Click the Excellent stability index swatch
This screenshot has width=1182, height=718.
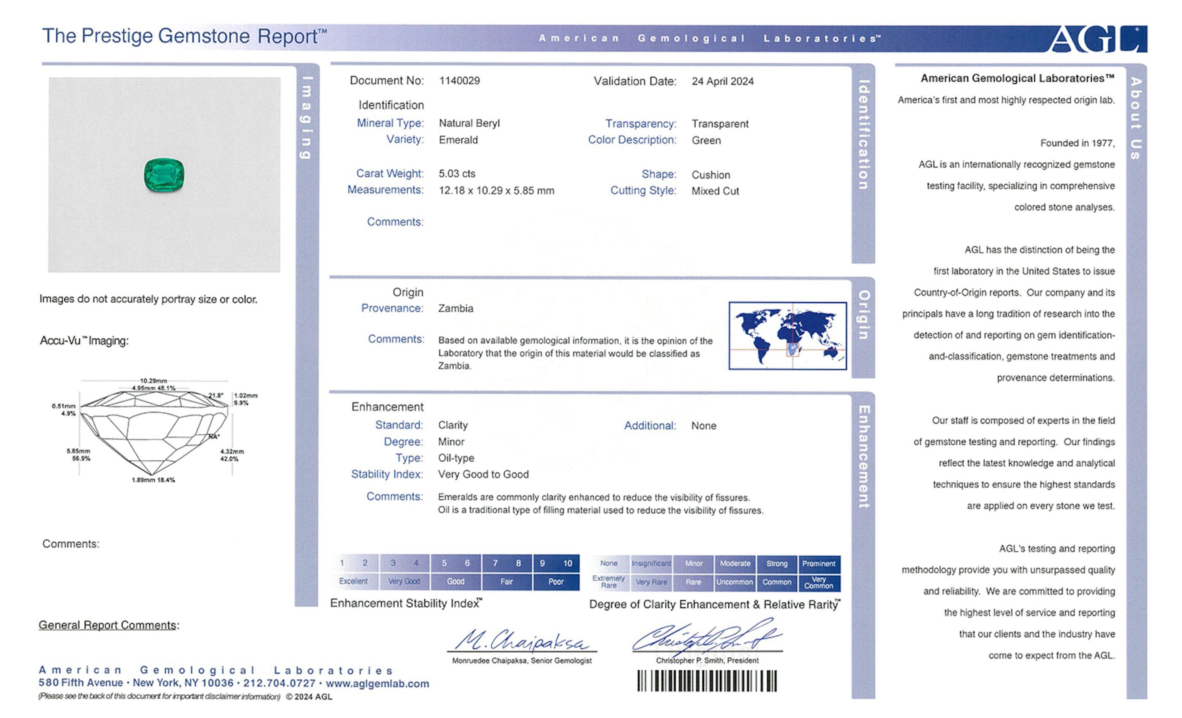[353, 581]
